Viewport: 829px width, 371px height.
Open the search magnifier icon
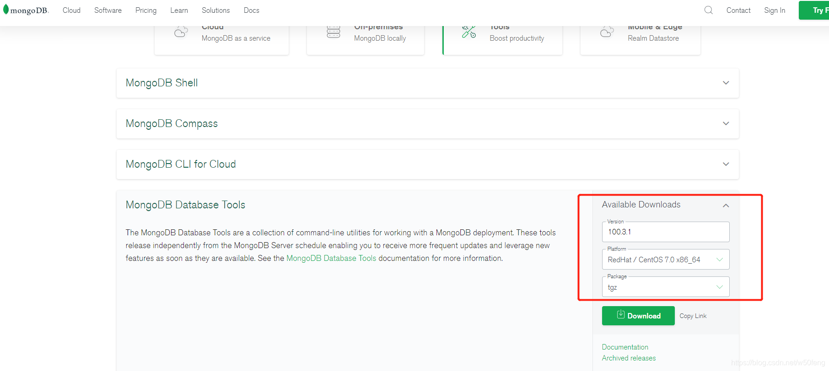708,10
